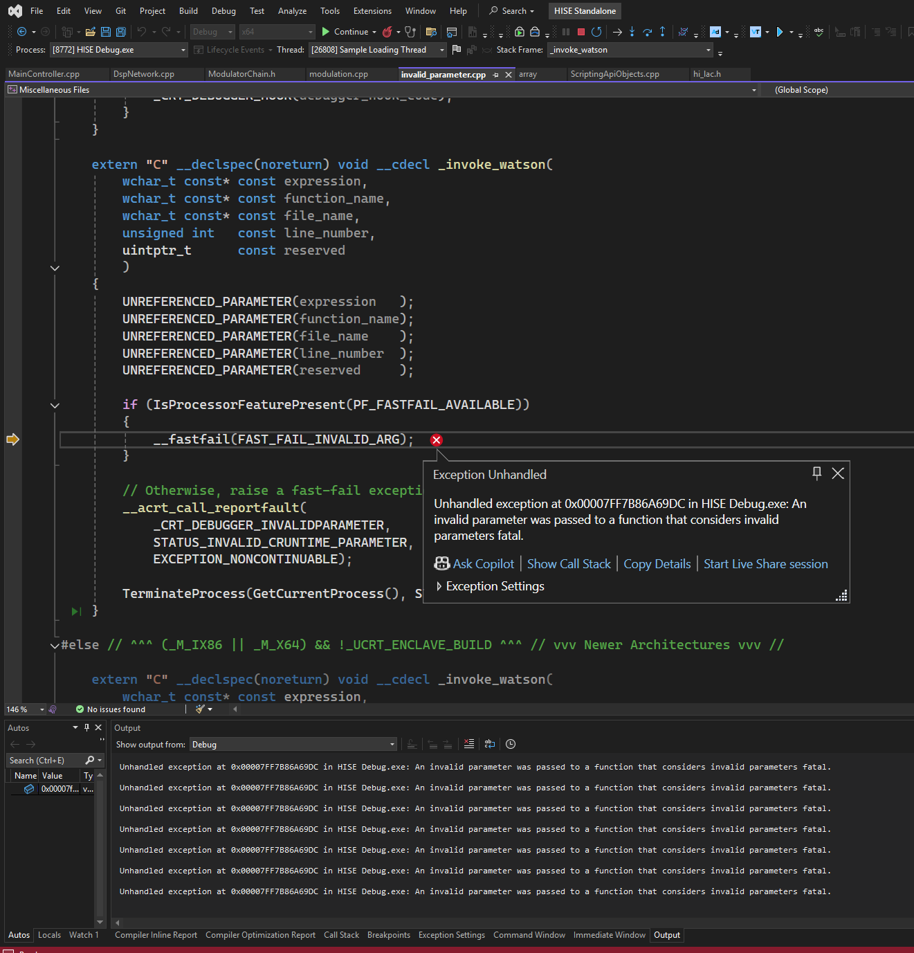Click the Step Over arrow icon
Viewport: 914px width, 953px height.
648,32
